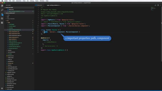Expand the assets folder
This screenshot has height=91, width=162.
click(x=10, y=50)
